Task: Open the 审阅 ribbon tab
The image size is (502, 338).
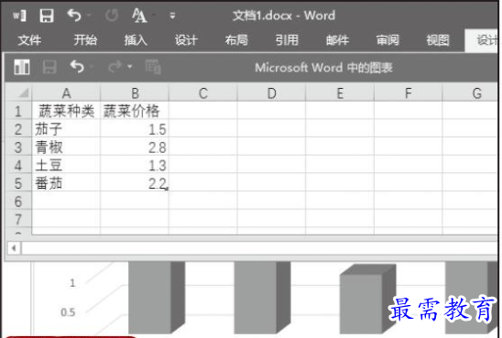Action: tap(387, 40)
